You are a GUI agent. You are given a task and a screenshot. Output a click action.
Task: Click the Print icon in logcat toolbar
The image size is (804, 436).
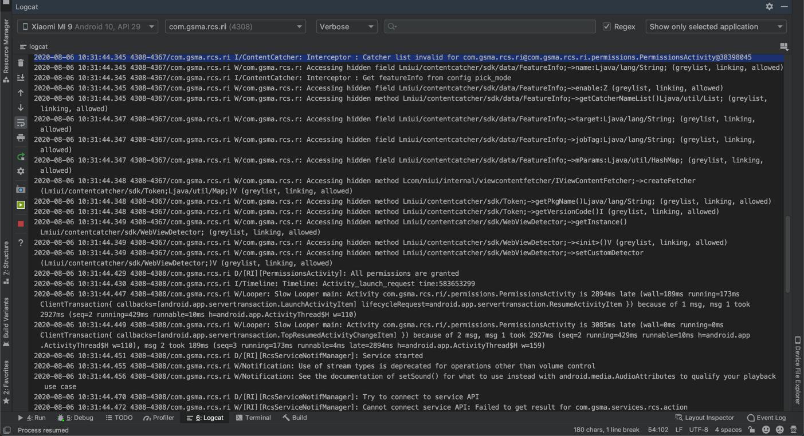[21, 137]
